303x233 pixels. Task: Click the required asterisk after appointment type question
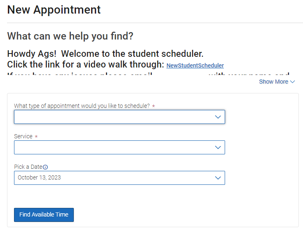click(153, 106)
